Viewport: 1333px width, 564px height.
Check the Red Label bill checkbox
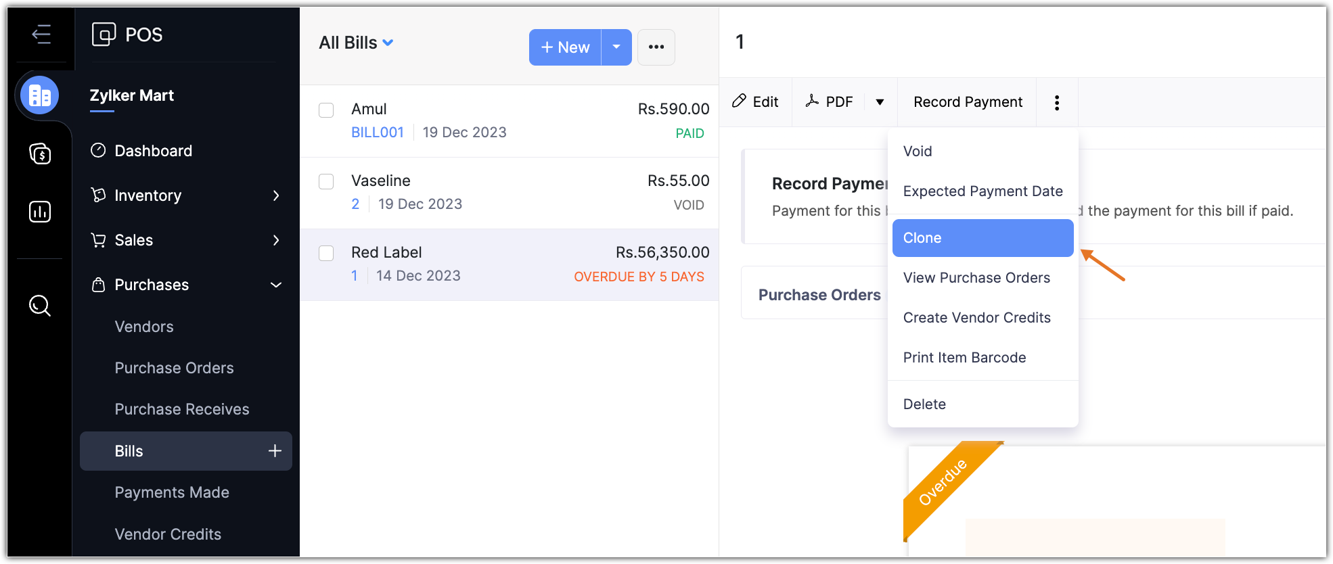(326, 254)
